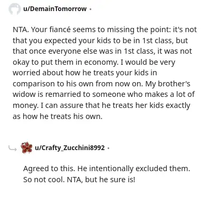This screenshot has height=198, width=211.
Task: Click the dot separator after u/DemainTomorrow
Action: click(x=90, y=9)
